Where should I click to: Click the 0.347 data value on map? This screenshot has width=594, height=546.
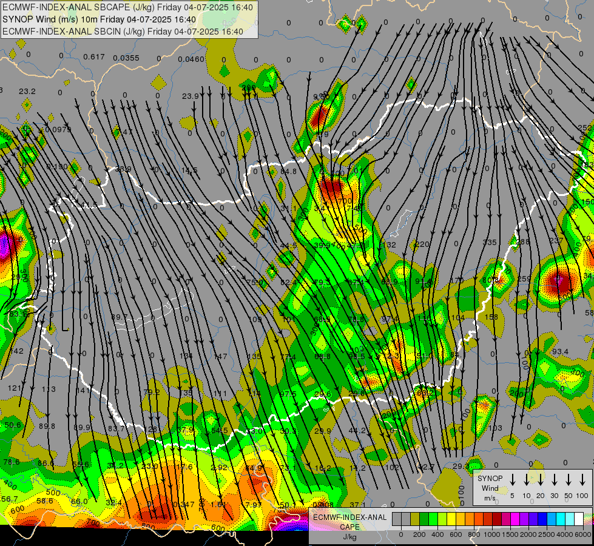(x=183, y=504)
